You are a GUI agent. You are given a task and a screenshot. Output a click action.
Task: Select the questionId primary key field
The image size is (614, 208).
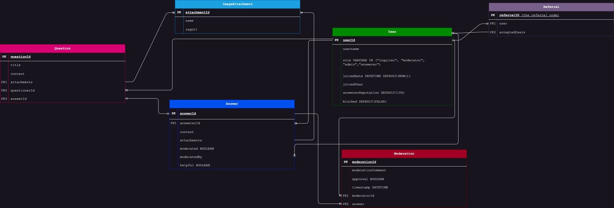21,57
